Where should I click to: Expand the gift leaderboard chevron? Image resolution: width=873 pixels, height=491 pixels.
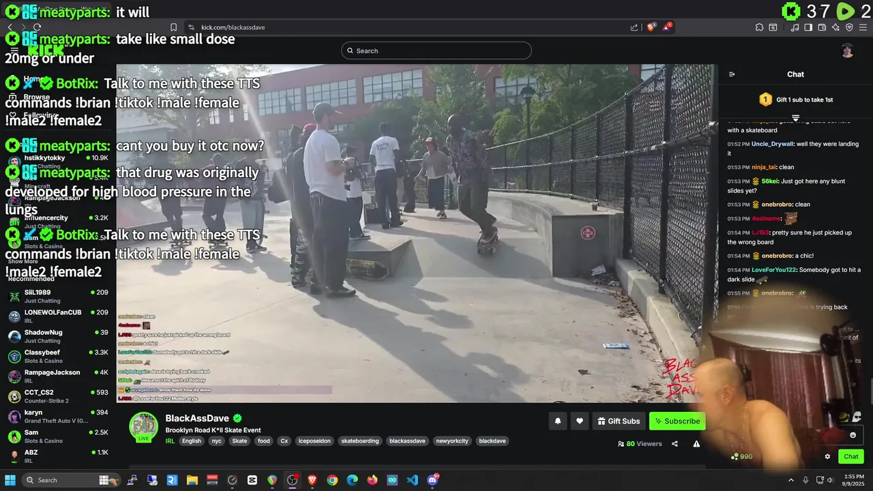pos(795,118)
